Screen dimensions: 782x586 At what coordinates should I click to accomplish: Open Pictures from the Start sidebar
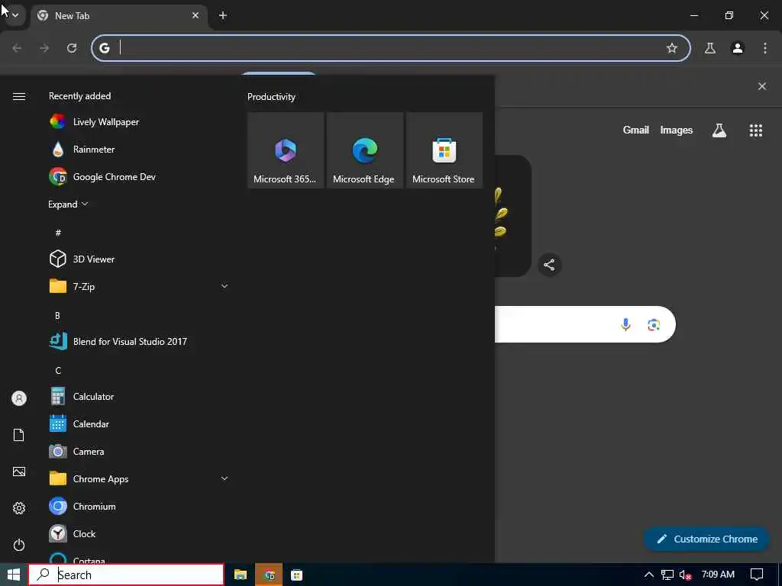(19, 472)
